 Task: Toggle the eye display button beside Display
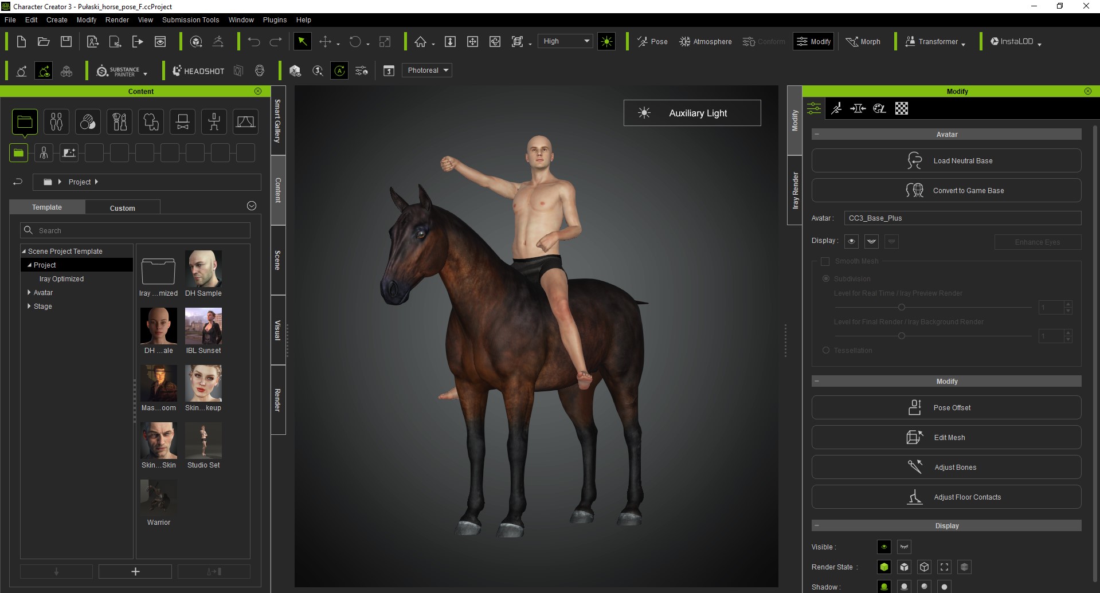coord(851,241)
